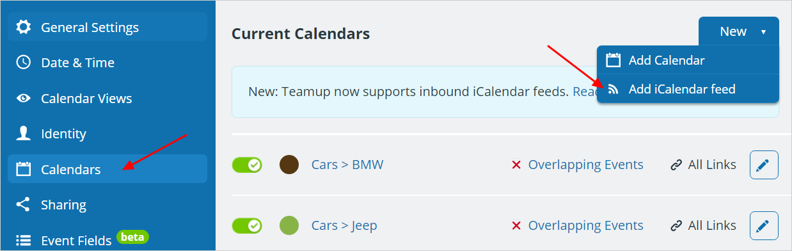Click the Event Fields list icon
The width and height of the screenshot is (792, 251).
point(24,240)
